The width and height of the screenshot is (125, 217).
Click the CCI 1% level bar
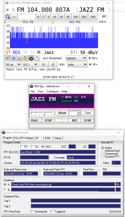tap(28, 22)
